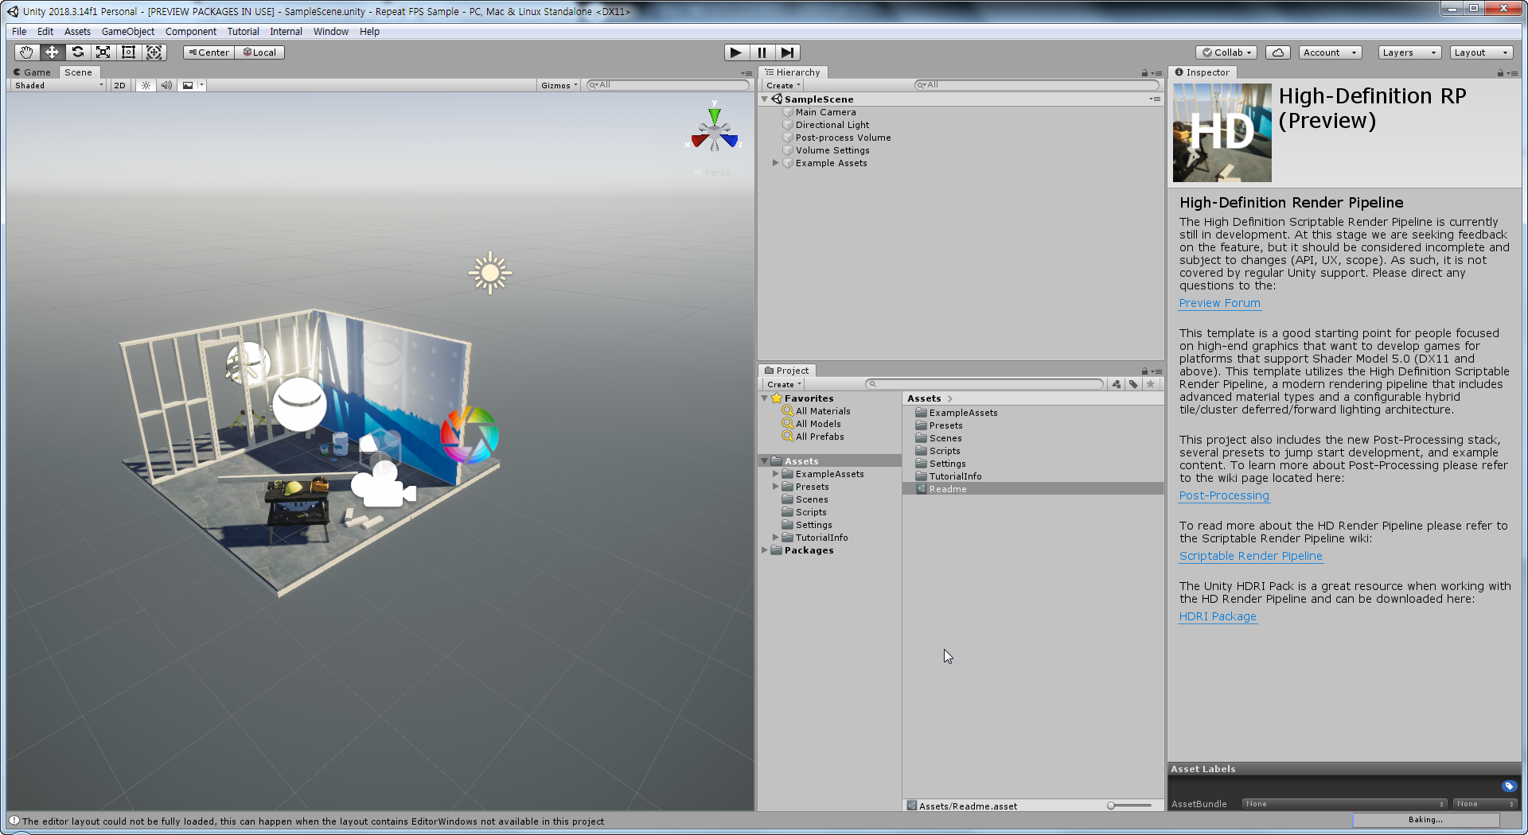Open the Shaded draw mode dropdown
1528x835 pixels.
[x=58, y=85]
